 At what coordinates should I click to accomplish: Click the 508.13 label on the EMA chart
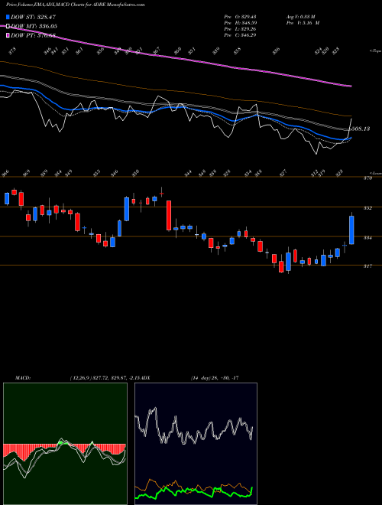point(360,129)
